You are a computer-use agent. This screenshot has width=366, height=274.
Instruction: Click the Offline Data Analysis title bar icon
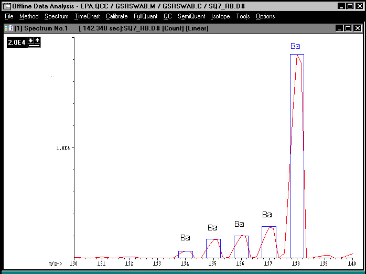tap(7, 6)
